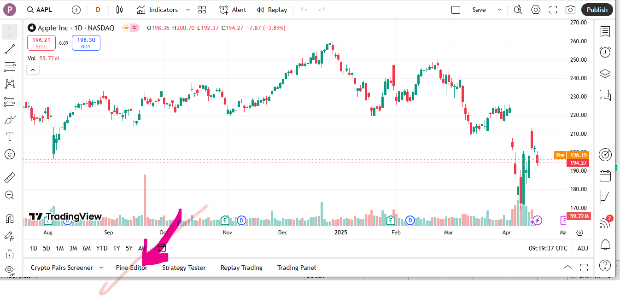Screen dimensions: 620x297
Task: Open Crypto Pairs Screener tab
Action: 62,268
